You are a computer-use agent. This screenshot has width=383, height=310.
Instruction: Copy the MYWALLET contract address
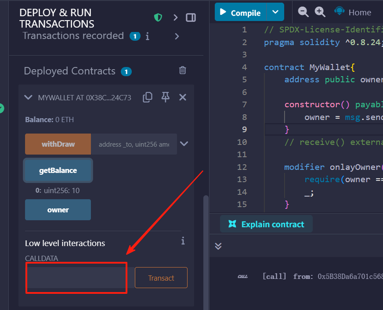tap(148, 97)
